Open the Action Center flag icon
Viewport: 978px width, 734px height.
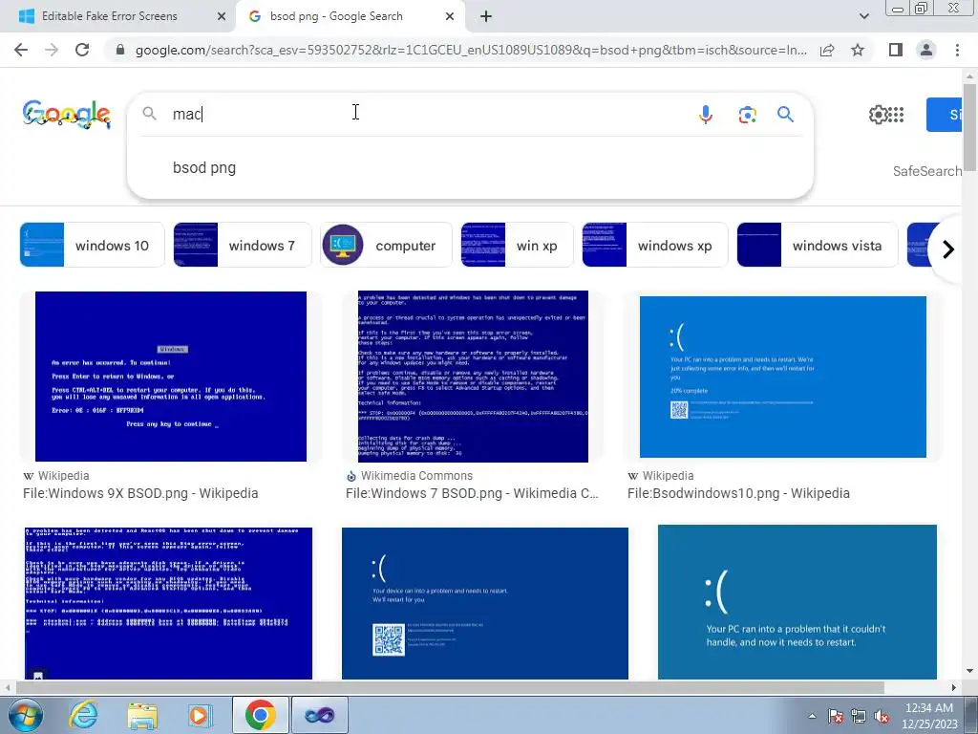[836, 716]
